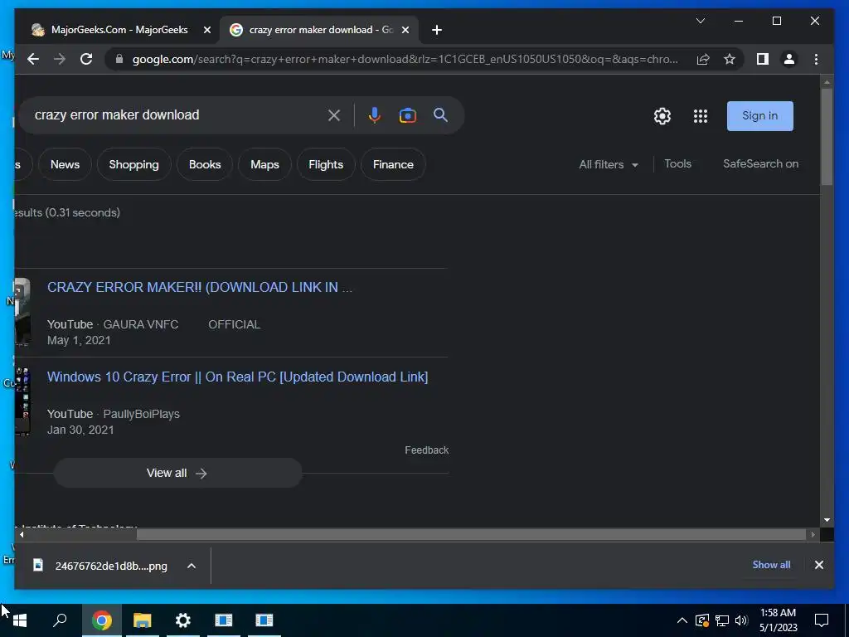Go back to previous page in Chrome

(33, 59)
